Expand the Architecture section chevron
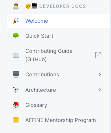The height and width of the screenshot is (133, 111). coord(100,90)
